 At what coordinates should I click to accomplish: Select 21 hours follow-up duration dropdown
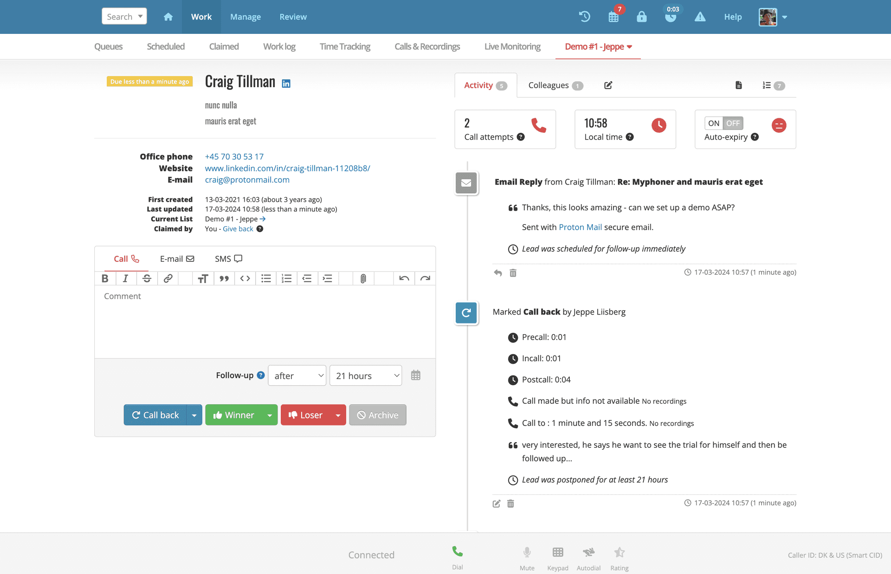click(x=366, y=375)
